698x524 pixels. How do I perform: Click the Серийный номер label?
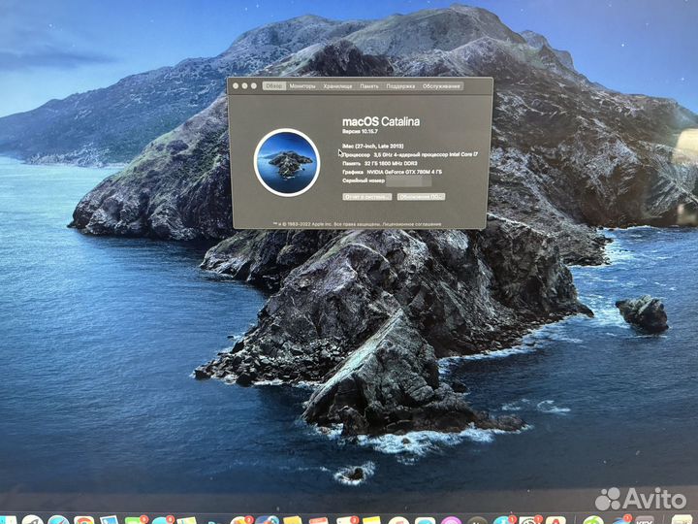point(364,180)
